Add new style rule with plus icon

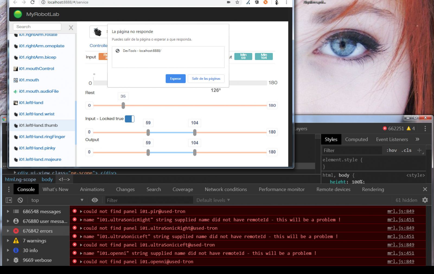419,150
